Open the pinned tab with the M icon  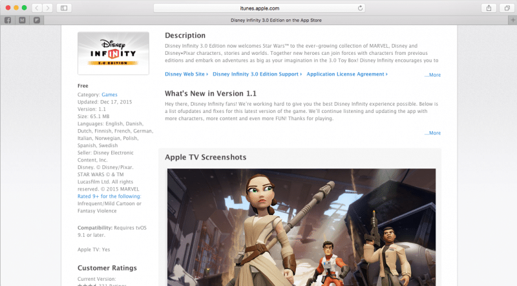point(23,20)
